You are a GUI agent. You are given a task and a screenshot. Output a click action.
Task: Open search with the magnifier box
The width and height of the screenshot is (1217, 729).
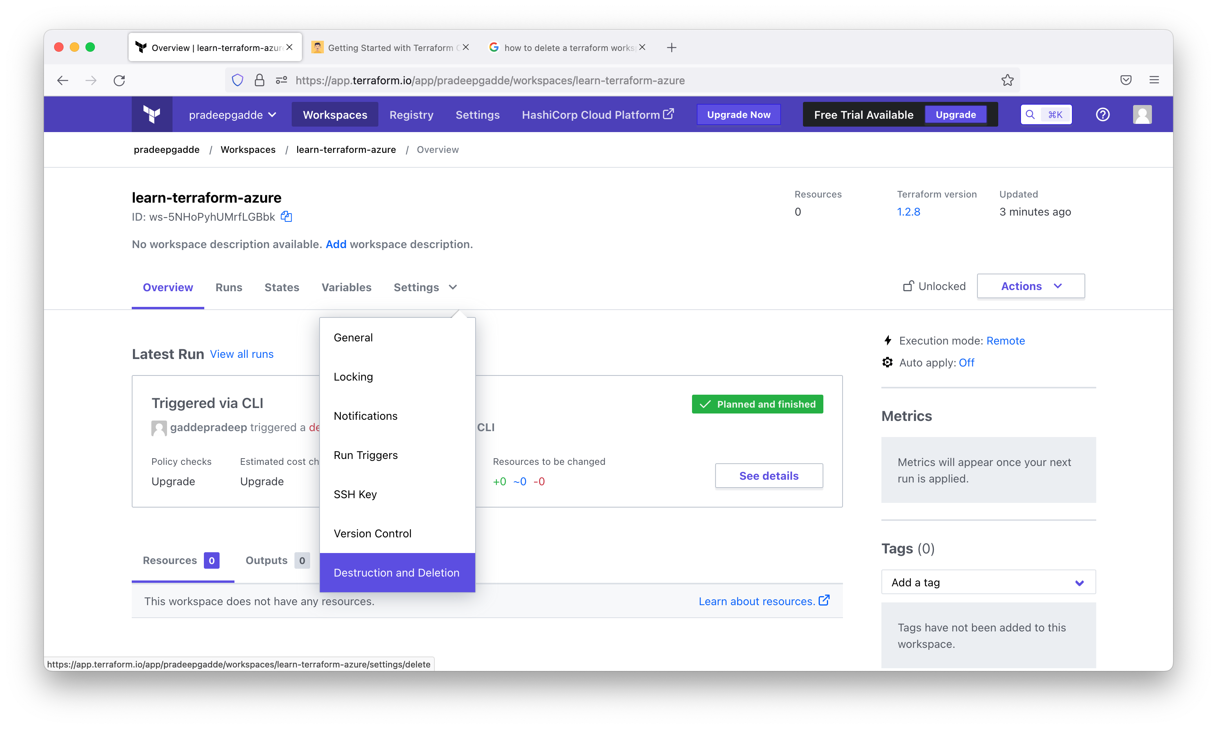1046,114
